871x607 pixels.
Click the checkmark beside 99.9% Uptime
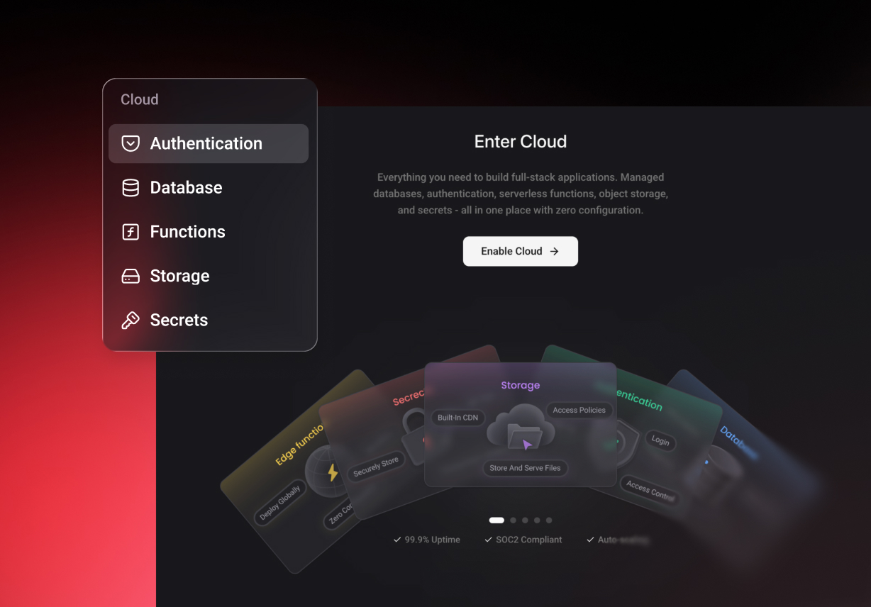point(397,540)
